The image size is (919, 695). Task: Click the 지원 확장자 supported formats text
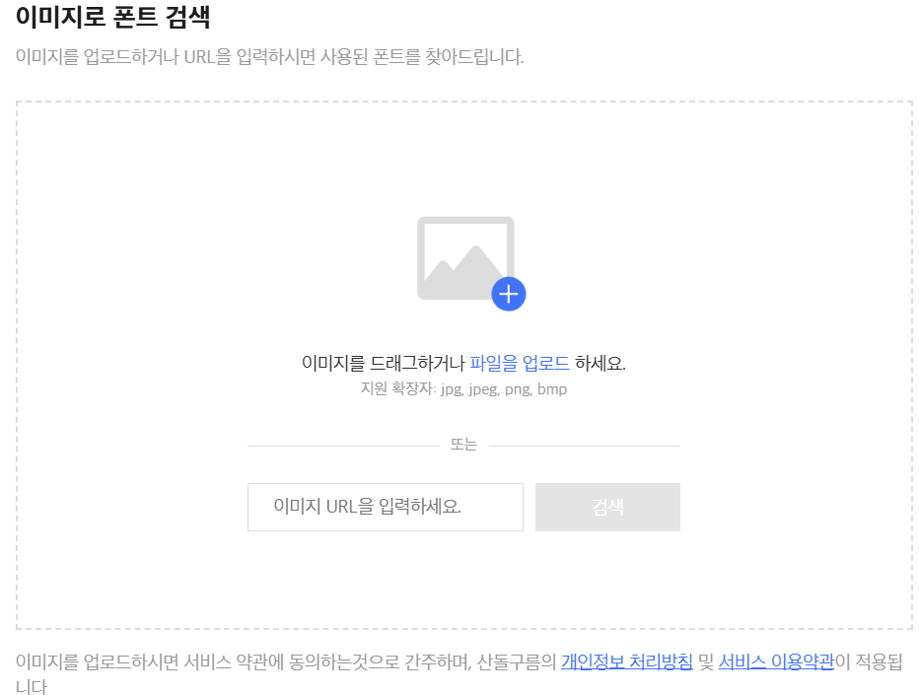pos(463,388)
